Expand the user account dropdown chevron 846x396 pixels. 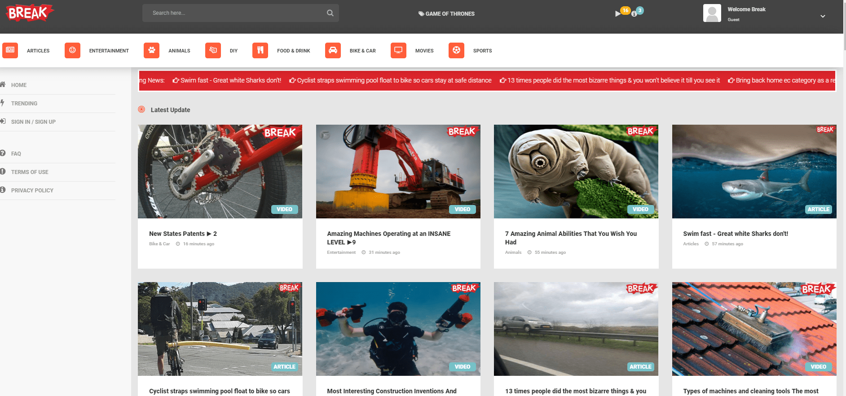(x=823, y=16)
